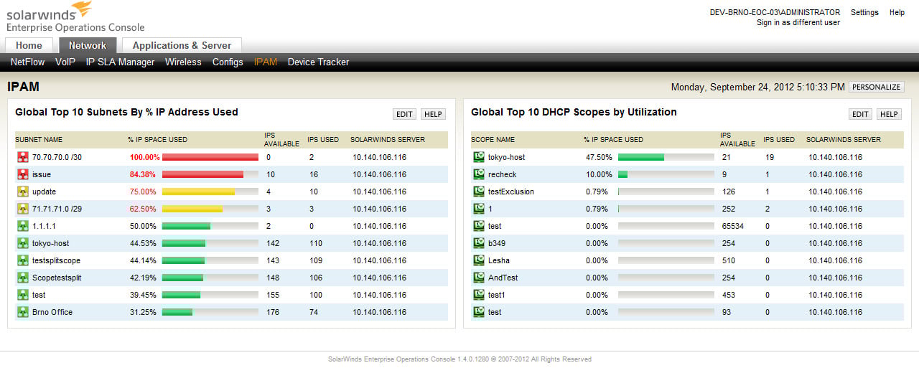Open Device Tracker
This screenshot has width=919, height=378.
click(x=318, y=62)
